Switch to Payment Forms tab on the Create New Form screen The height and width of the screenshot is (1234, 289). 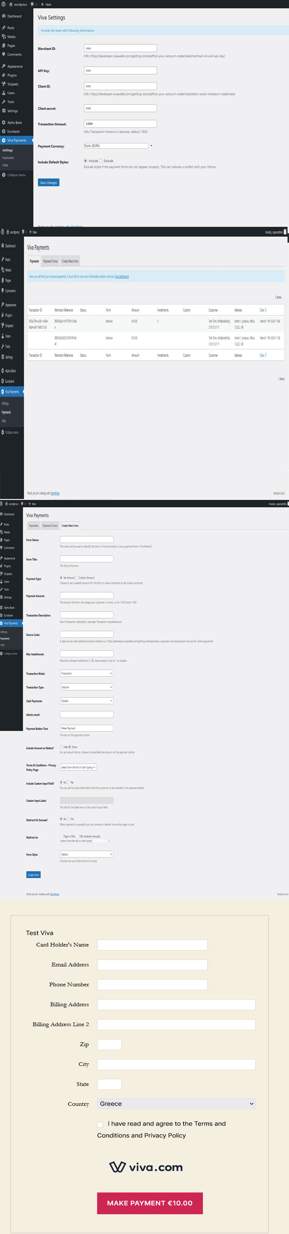point(50,526)
